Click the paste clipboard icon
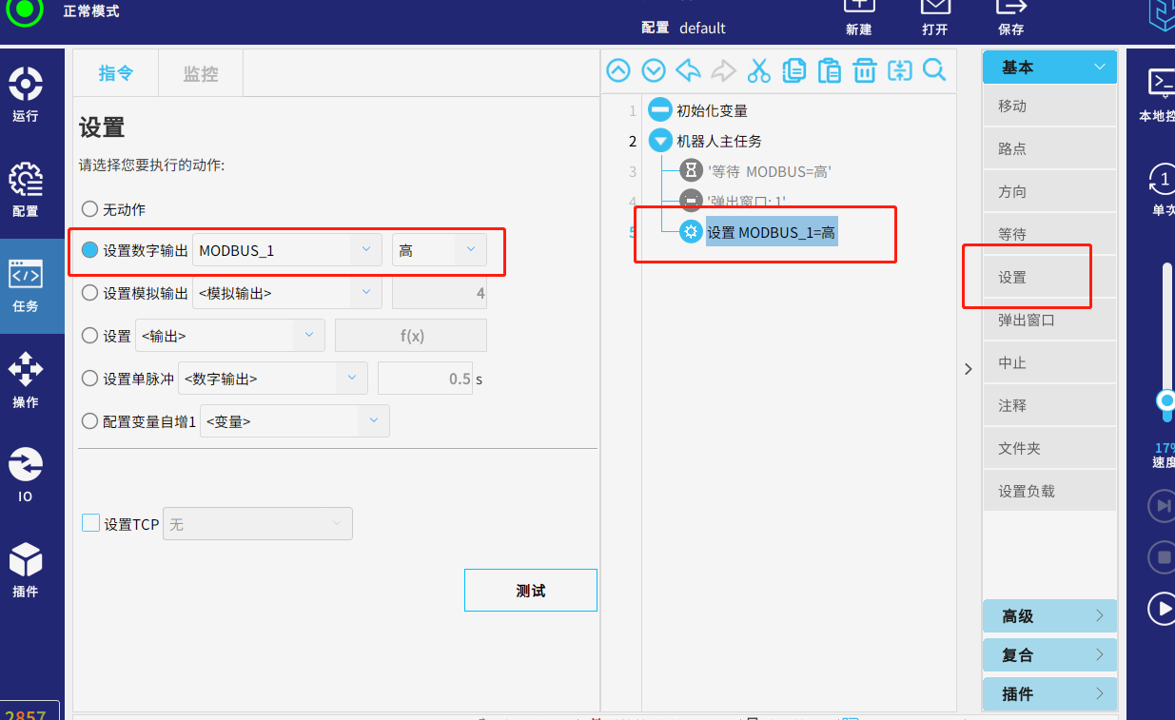Image resolution: width=1175 pixels, height=720 pixels. pos(829,70)
